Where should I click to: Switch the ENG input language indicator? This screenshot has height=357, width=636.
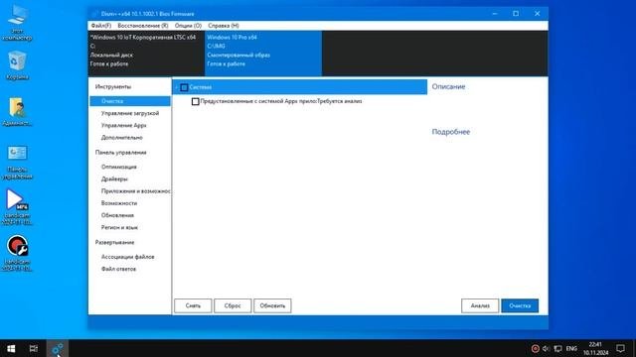tap(571, 348)
